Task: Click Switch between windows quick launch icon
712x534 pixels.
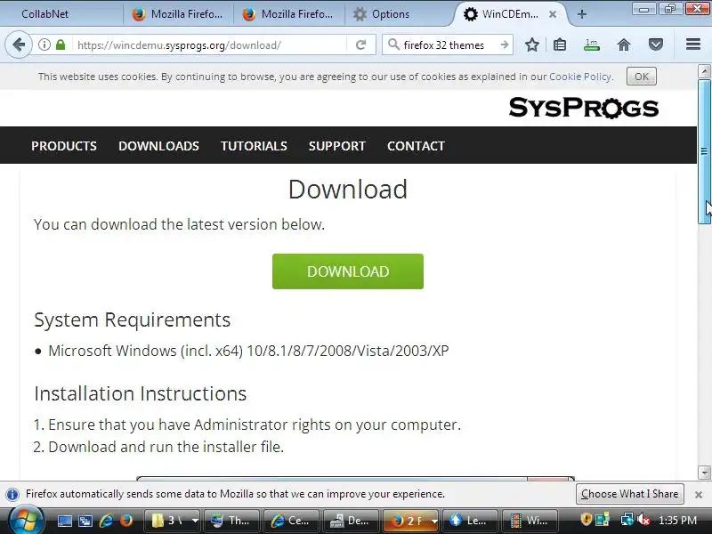Action: 85,521
